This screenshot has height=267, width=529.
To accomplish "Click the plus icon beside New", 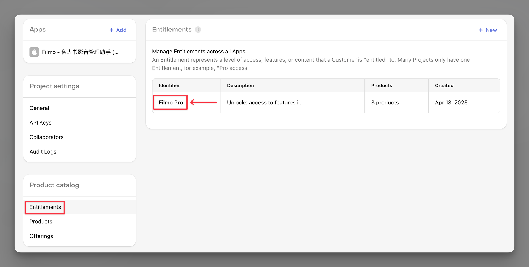I will [x=481, y=30].
